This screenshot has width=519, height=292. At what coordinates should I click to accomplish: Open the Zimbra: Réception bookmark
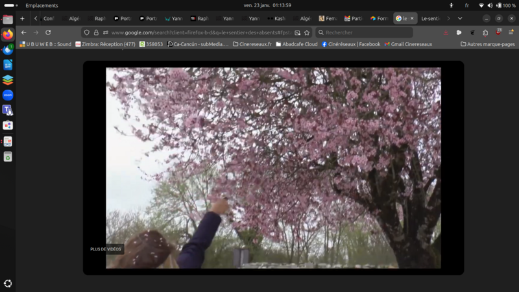click(x=105, y=44)
